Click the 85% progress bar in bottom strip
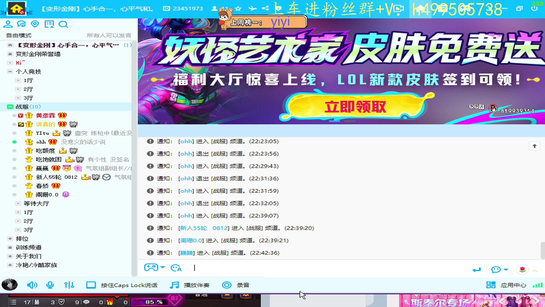Image resolution: width=545 pixels, height=307 pixels. tap(149, 302)
